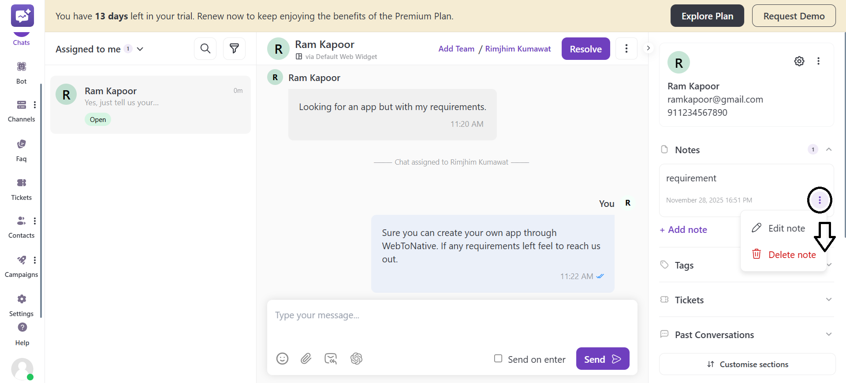Go to Campaigns in sidebar
This screenshot has width=846, height=383.
click(21, 266)
